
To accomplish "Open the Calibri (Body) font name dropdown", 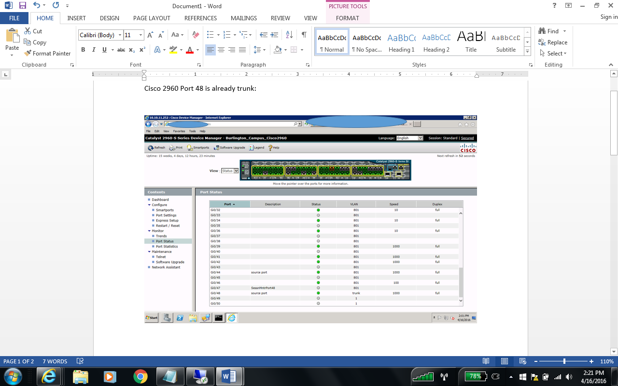I will (120, 35).
